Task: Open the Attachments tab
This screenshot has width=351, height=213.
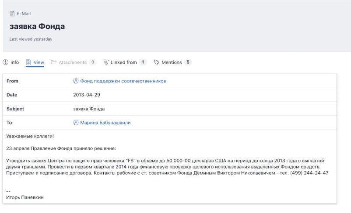Action: (74, 62)
